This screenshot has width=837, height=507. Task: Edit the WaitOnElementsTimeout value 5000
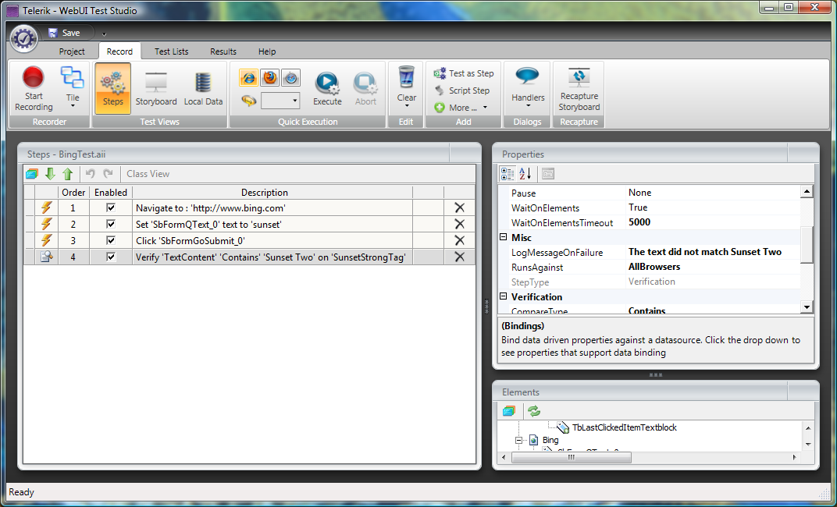(x=713, y=222)
